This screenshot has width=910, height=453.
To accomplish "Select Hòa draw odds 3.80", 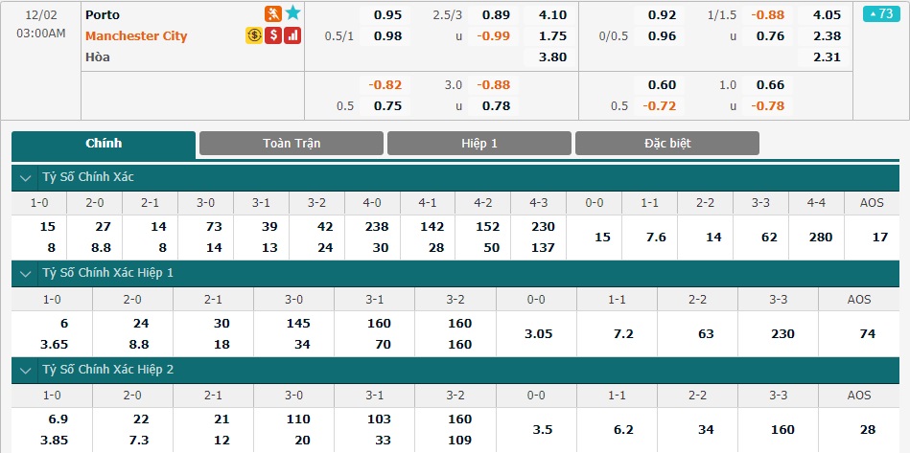I will click(552, 57).
